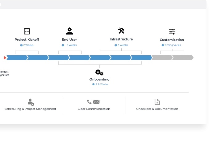Screen dimensions: 221x145
Task: Click the clock icon beside 3 Weeks
Action: point(116,45)
